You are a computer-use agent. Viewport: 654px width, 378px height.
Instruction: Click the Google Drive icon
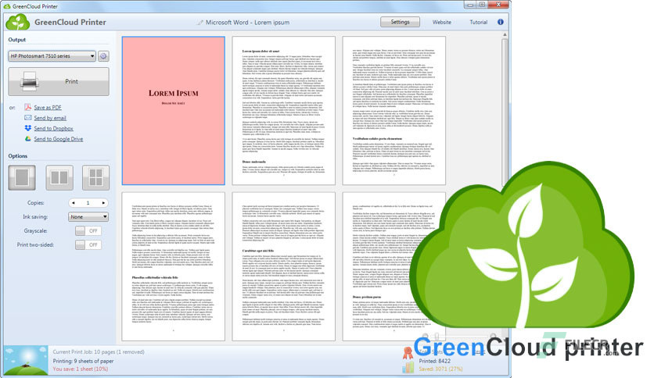pos(28,139)
